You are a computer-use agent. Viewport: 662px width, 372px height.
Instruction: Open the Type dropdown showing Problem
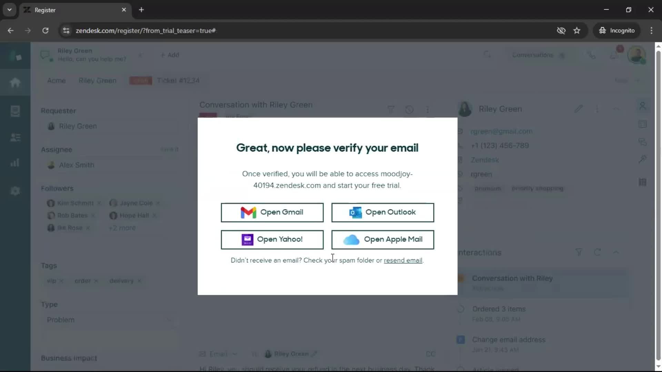coord(110,320)
